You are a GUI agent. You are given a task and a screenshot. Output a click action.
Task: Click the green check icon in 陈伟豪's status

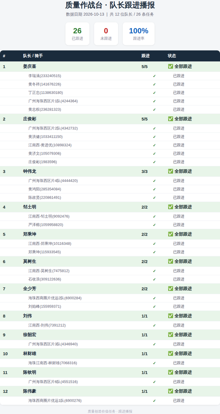[170, 391]
